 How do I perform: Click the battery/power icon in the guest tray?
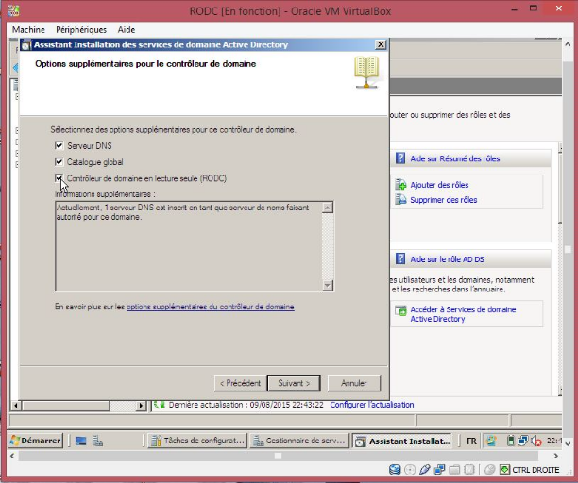coord(510,441)
